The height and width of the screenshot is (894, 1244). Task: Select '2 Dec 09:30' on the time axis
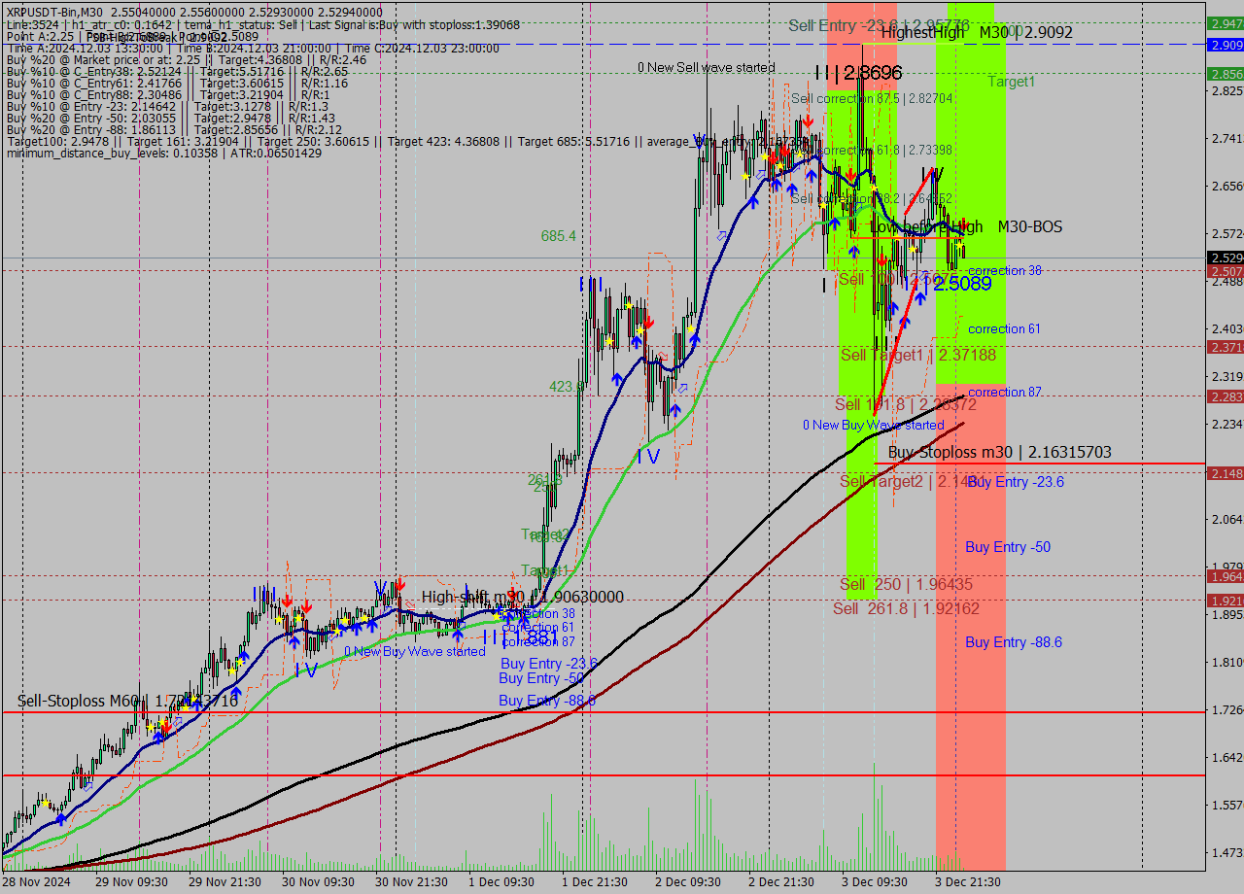688,882
